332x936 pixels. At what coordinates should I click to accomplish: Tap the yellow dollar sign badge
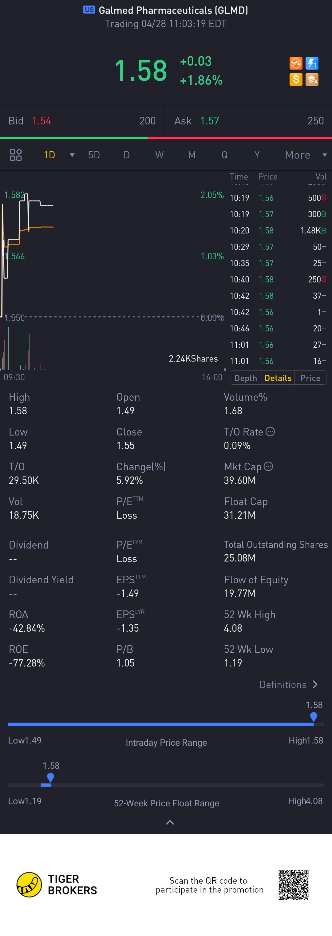pyautogui.click(x=296, y=79)
